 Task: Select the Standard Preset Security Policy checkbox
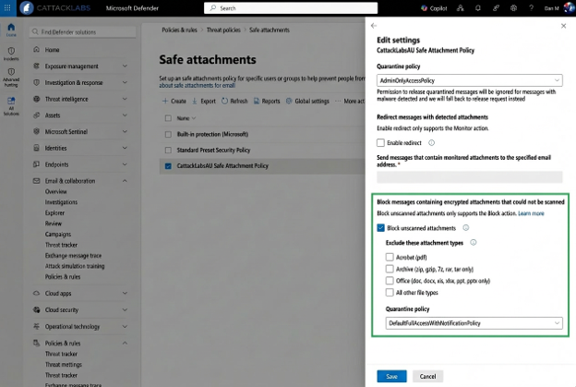pos(168,151)
